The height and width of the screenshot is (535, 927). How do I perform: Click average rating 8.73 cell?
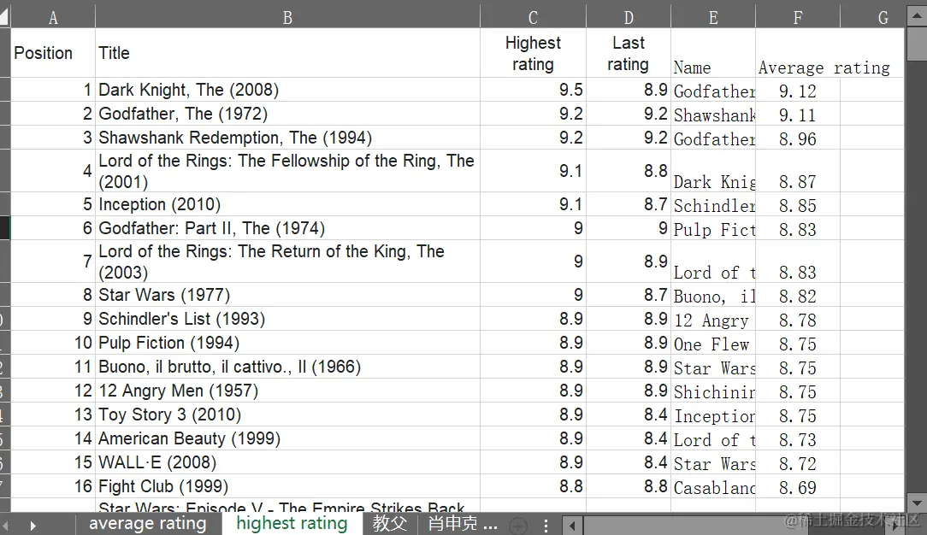[798, 440]
